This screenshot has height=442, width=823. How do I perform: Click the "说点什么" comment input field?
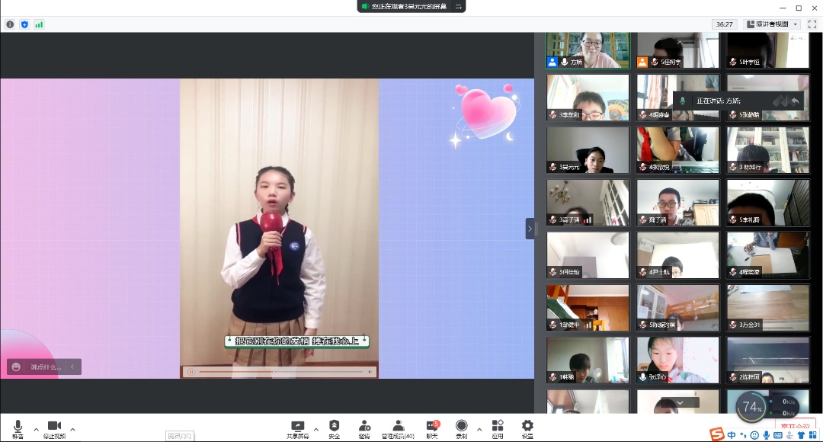tap(46, 367)
